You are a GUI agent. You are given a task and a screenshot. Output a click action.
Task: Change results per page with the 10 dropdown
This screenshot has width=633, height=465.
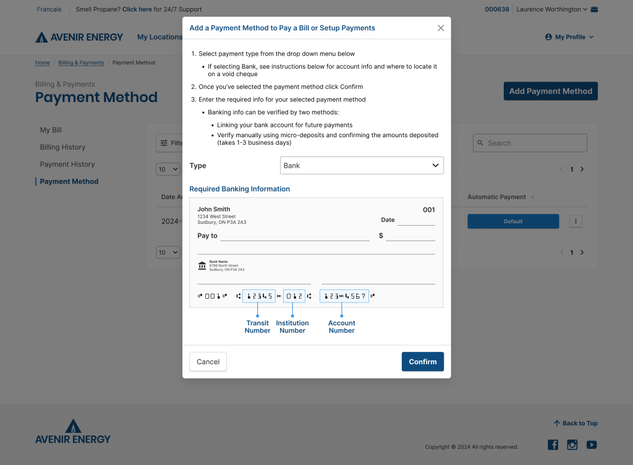point(168,169)
